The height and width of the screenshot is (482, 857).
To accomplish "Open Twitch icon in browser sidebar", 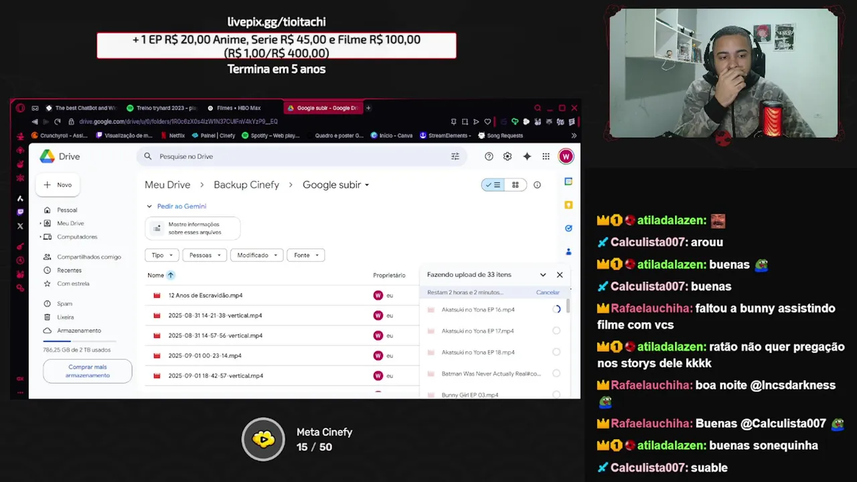I will (20, 212).
